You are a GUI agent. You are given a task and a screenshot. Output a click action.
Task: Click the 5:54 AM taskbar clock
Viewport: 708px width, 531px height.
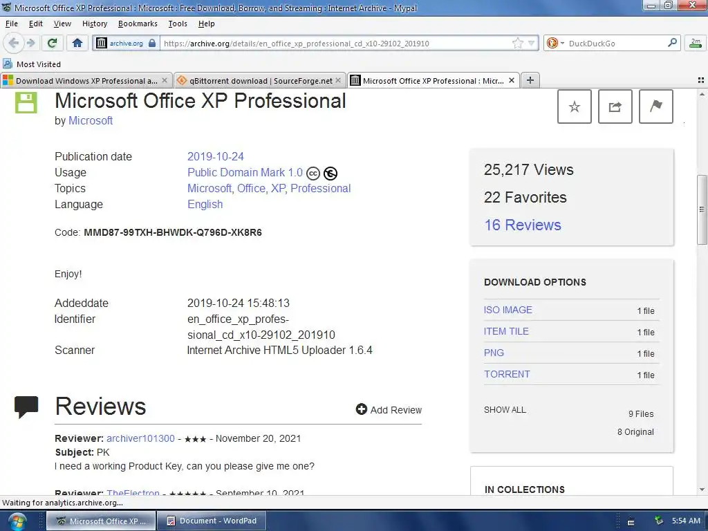686,521
